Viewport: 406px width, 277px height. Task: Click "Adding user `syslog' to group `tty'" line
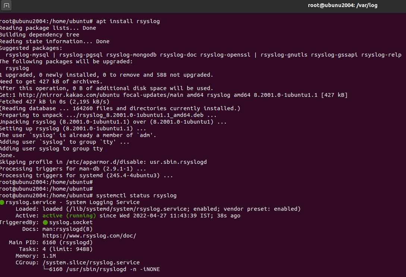tap(64, 142)
